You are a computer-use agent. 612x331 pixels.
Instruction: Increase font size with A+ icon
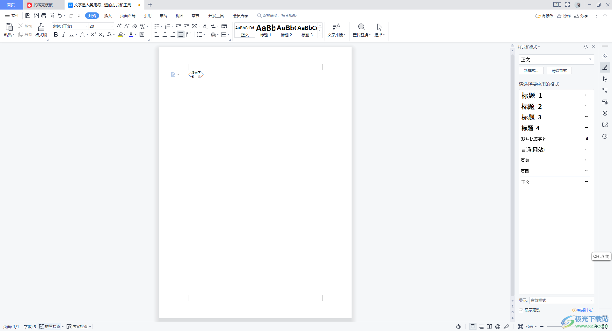(119, 26)
